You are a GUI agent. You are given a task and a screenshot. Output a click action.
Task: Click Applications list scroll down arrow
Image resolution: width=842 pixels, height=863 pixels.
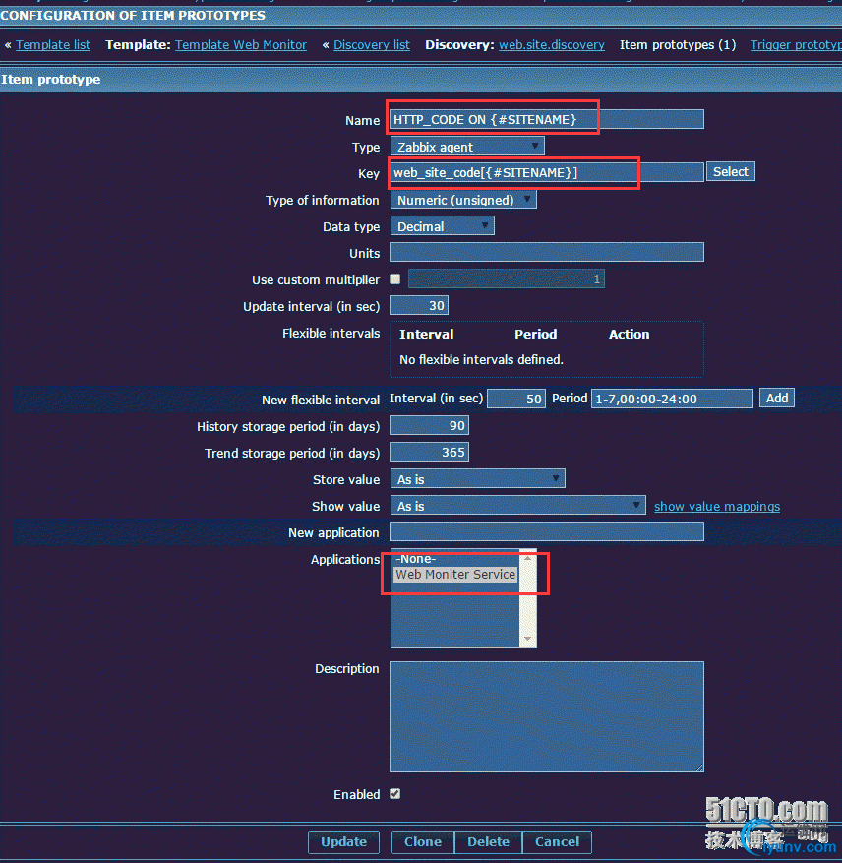pos(528,639)
